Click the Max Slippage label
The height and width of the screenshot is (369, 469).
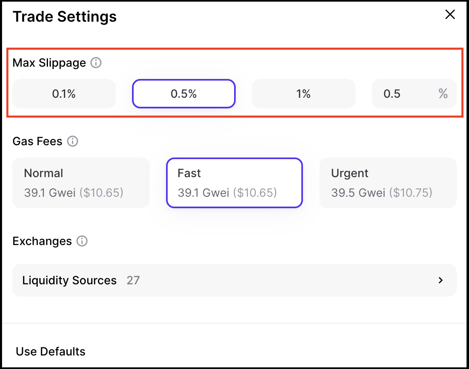49,63
